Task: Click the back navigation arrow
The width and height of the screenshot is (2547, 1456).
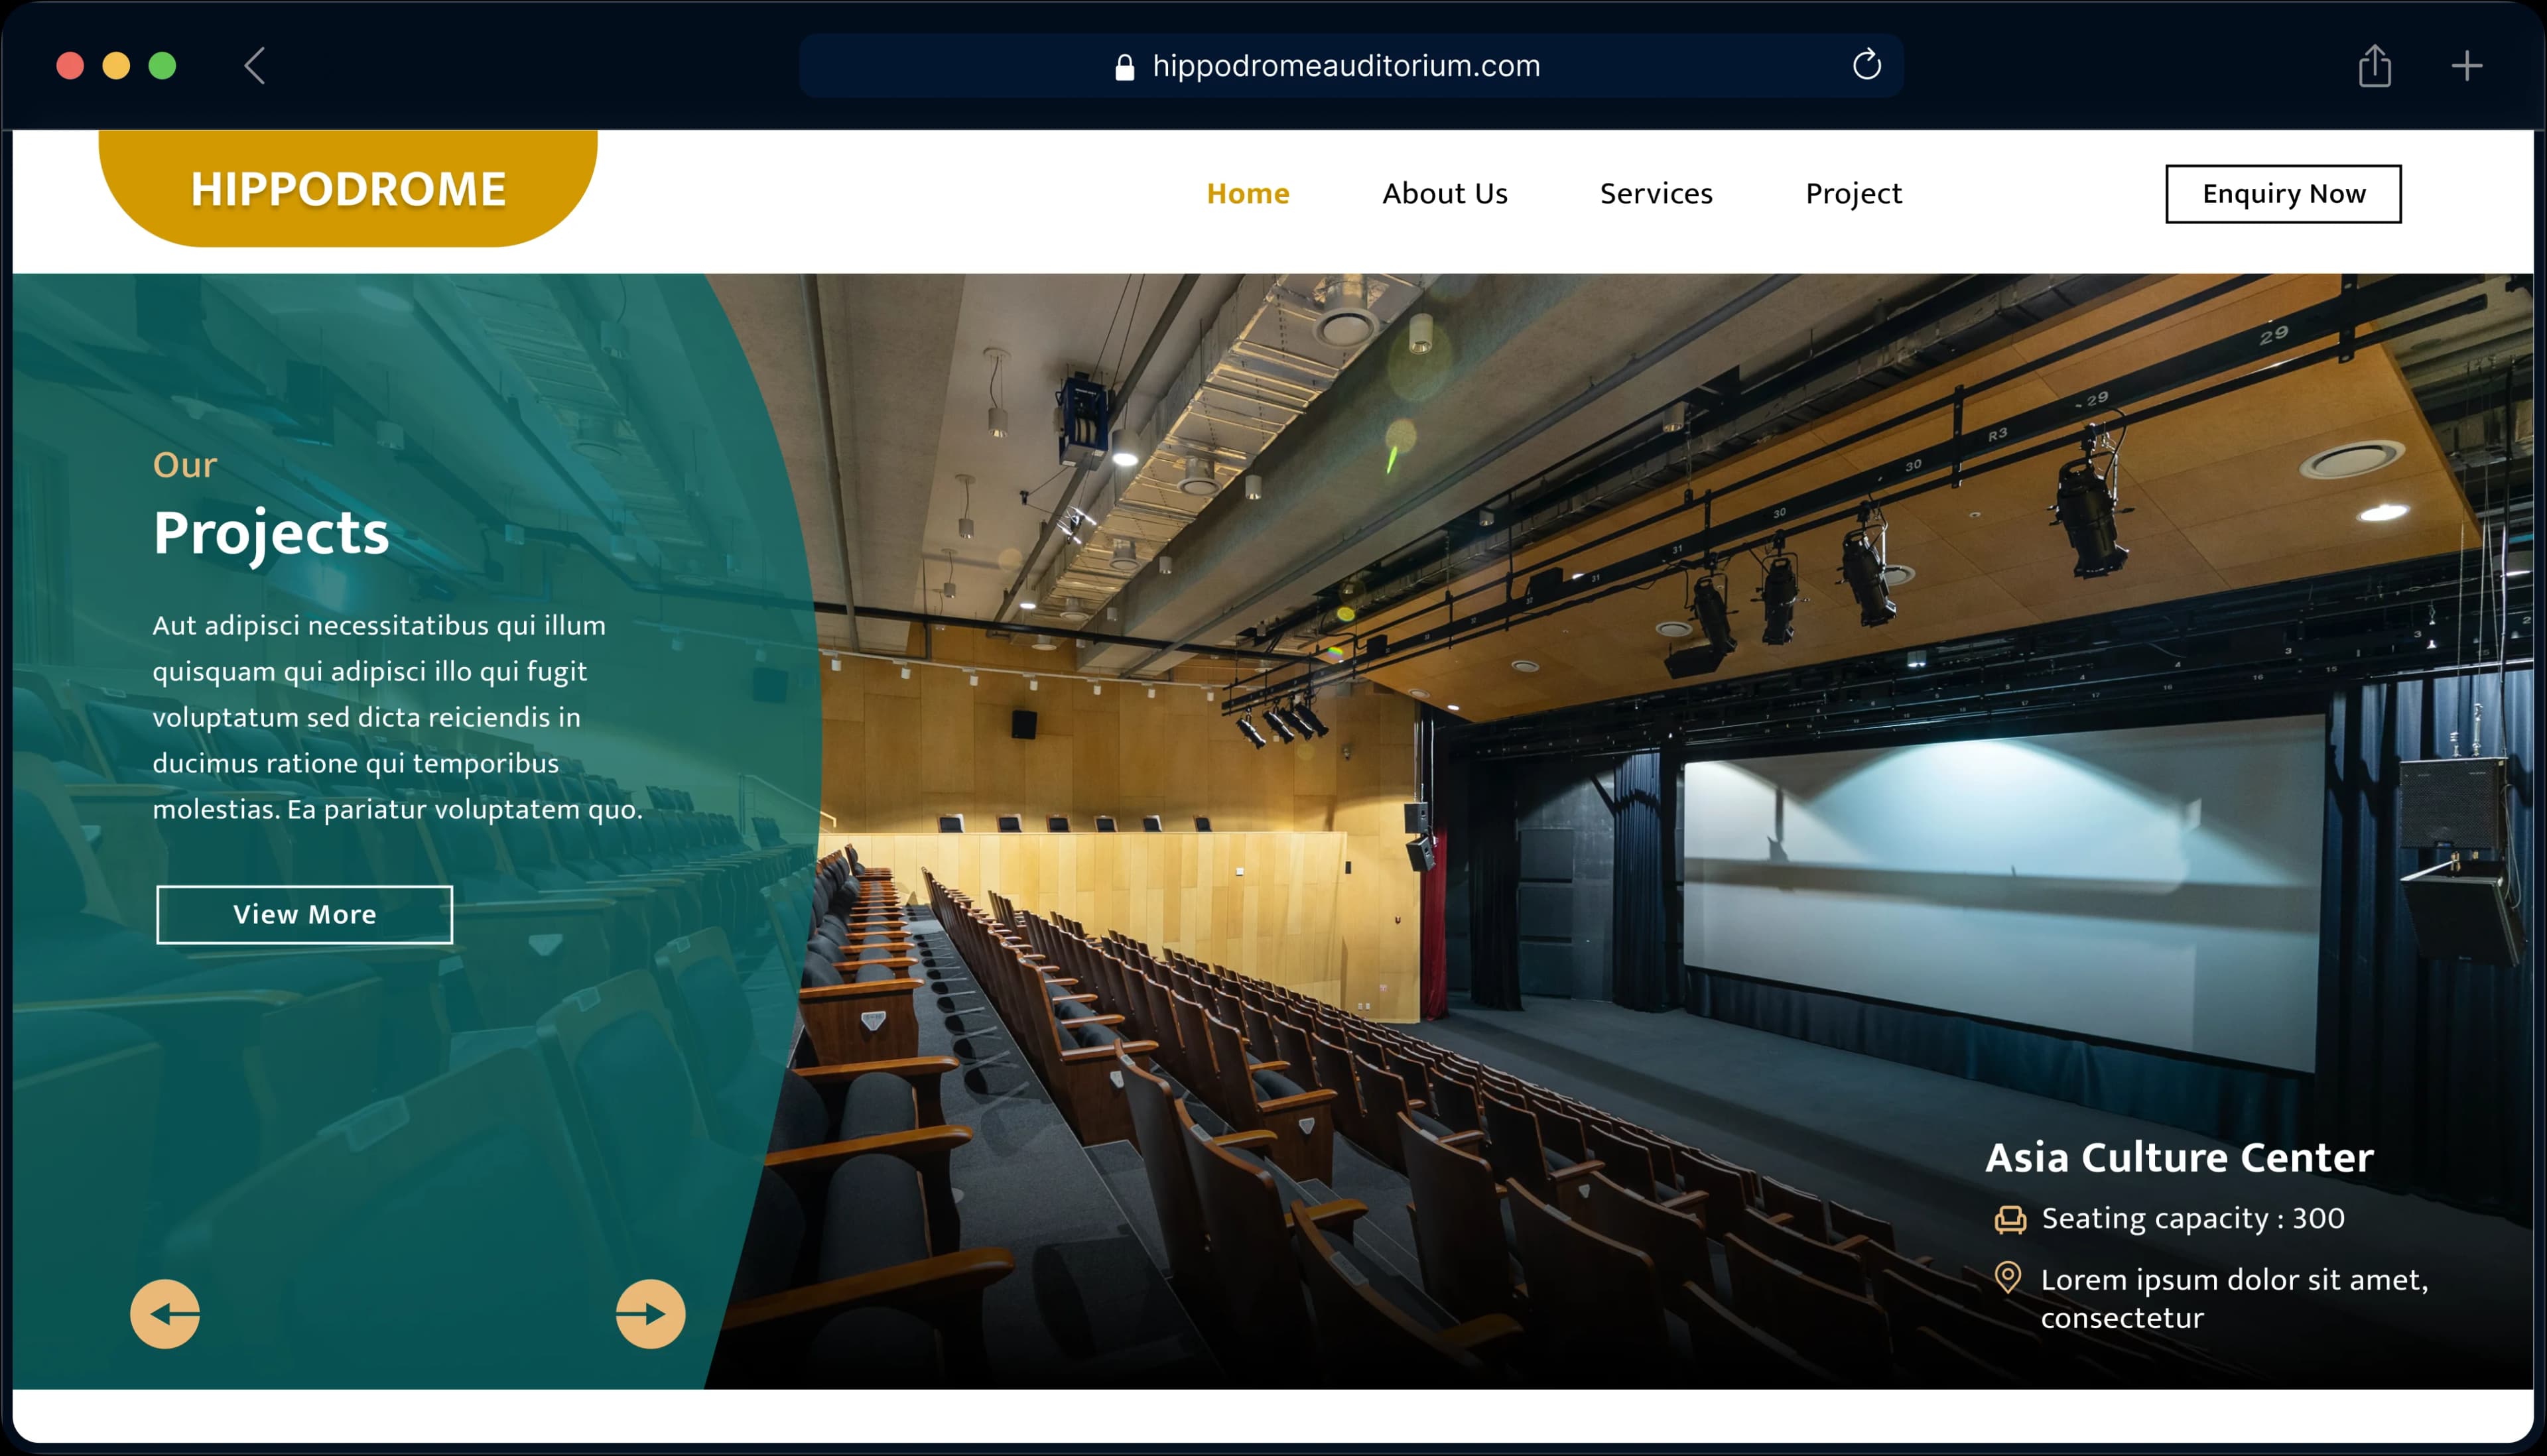Action: point(253,66)
